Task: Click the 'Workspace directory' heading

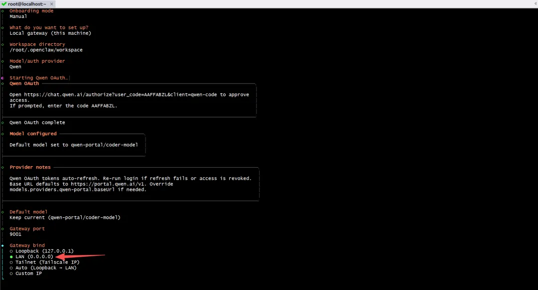Action: point(37,44)
